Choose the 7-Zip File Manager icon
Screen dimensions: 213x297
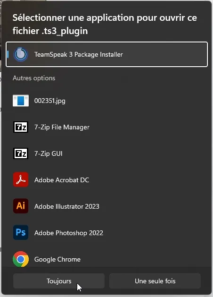(x=21, y=127)
